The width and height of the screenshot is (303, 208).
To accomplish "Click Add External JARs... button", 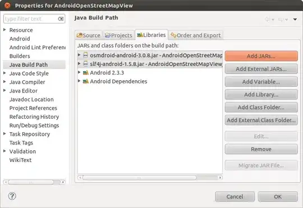I will tap(261, 69).
